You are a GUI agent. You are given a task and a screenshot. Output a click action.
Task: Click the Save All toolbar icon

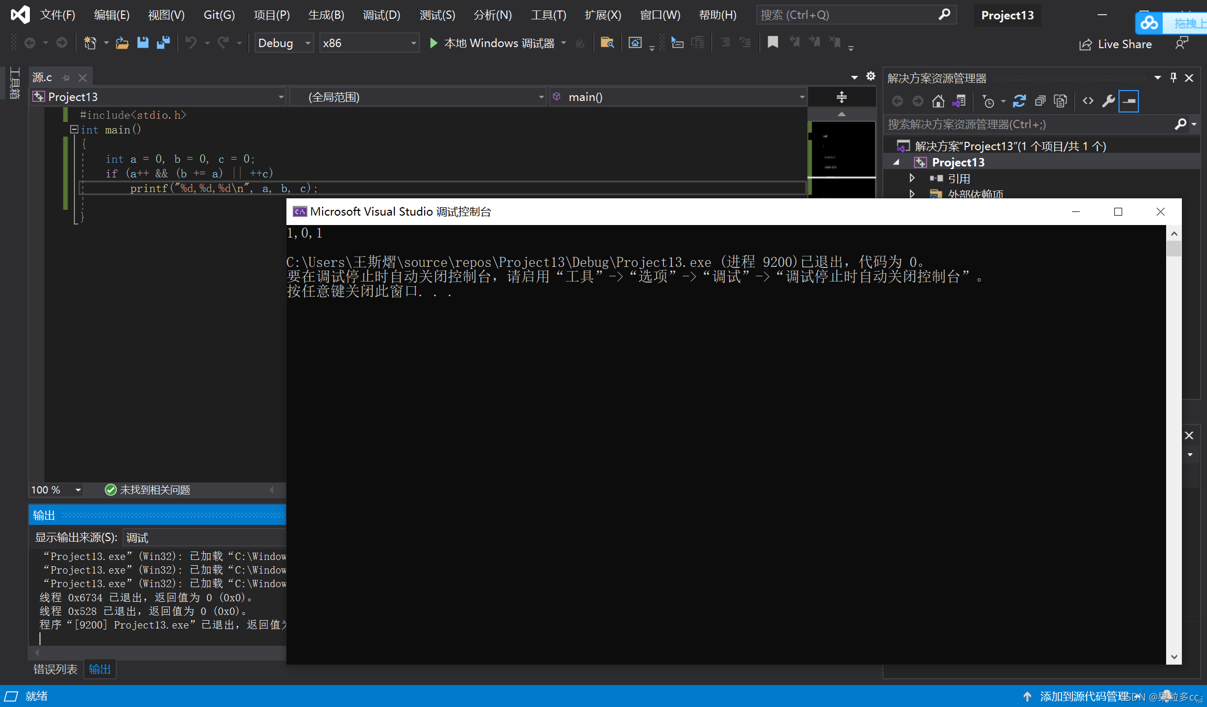pyautogui.click(x=163, y=43)
